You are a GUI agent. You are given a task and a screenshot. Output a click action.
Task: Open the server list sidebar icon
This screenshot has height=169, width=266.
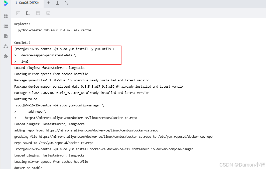tap(6, 26)
